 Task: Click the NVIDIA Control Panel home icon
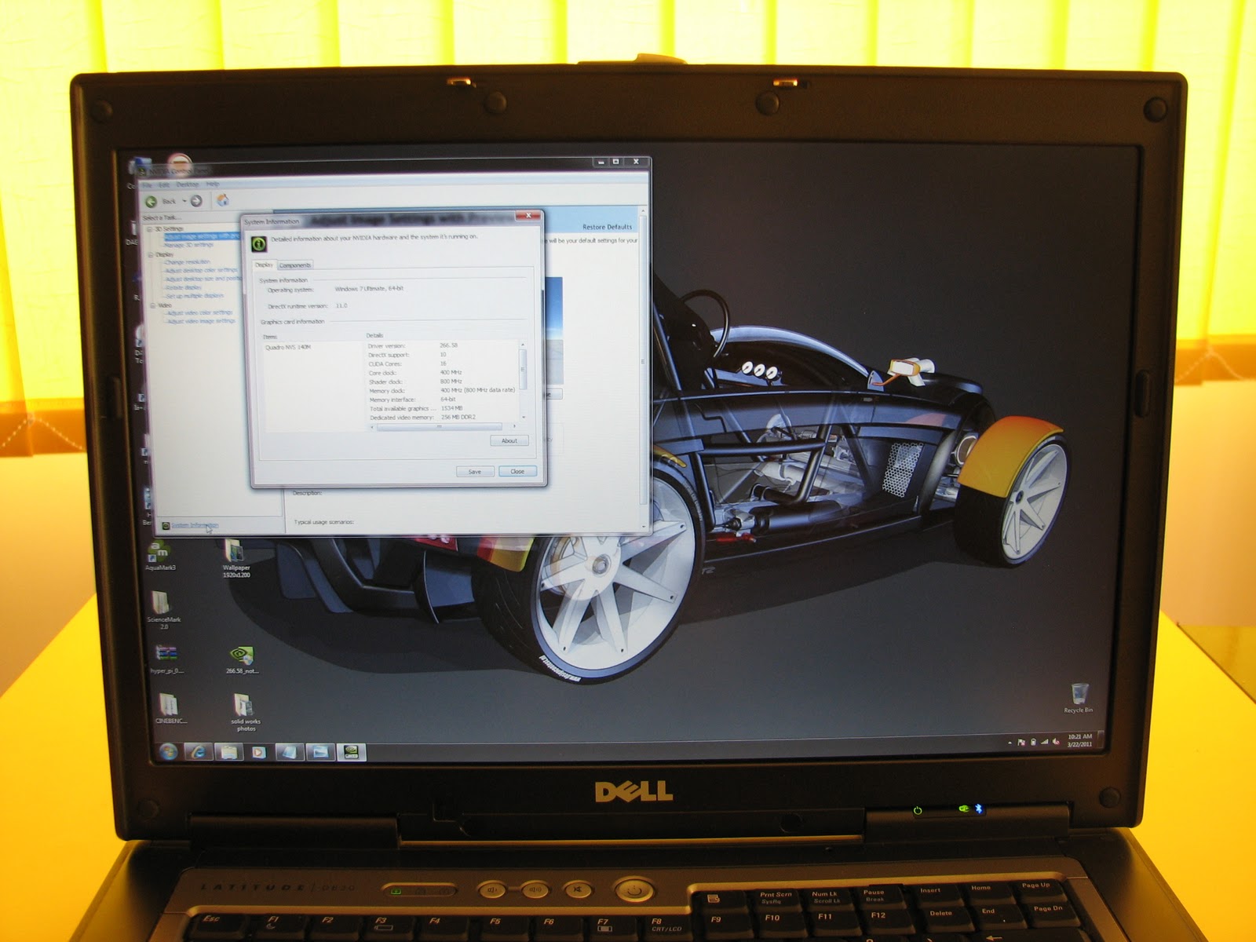222,199
